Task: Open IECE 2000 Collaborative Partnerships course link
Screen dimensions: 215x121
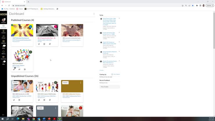Action: [72, 96]
